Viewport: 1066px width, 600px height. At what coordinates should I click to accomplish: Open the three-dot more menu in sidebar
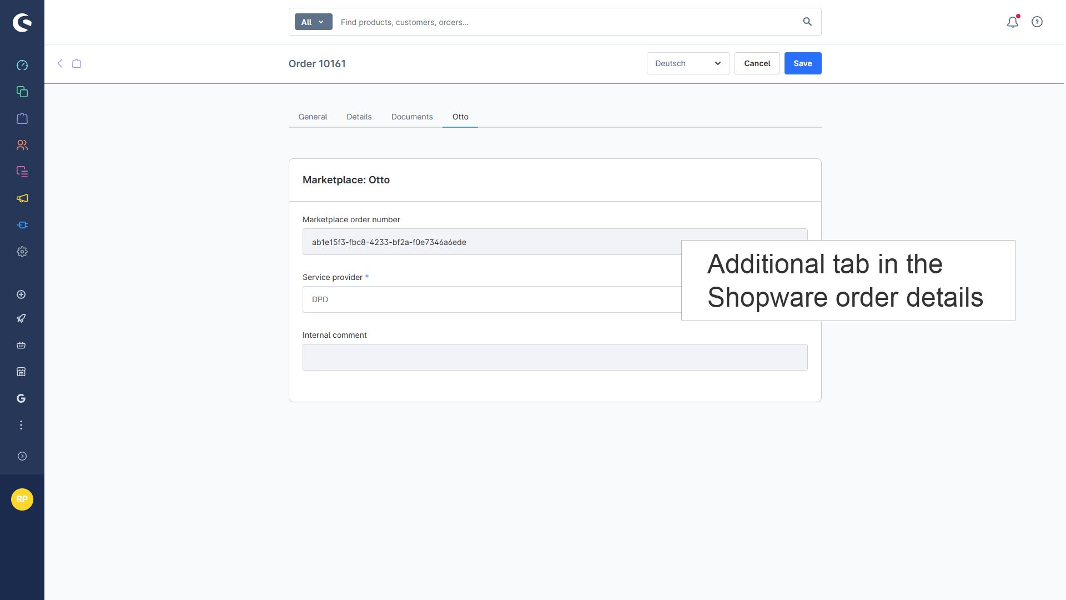(x=21, y=425)
